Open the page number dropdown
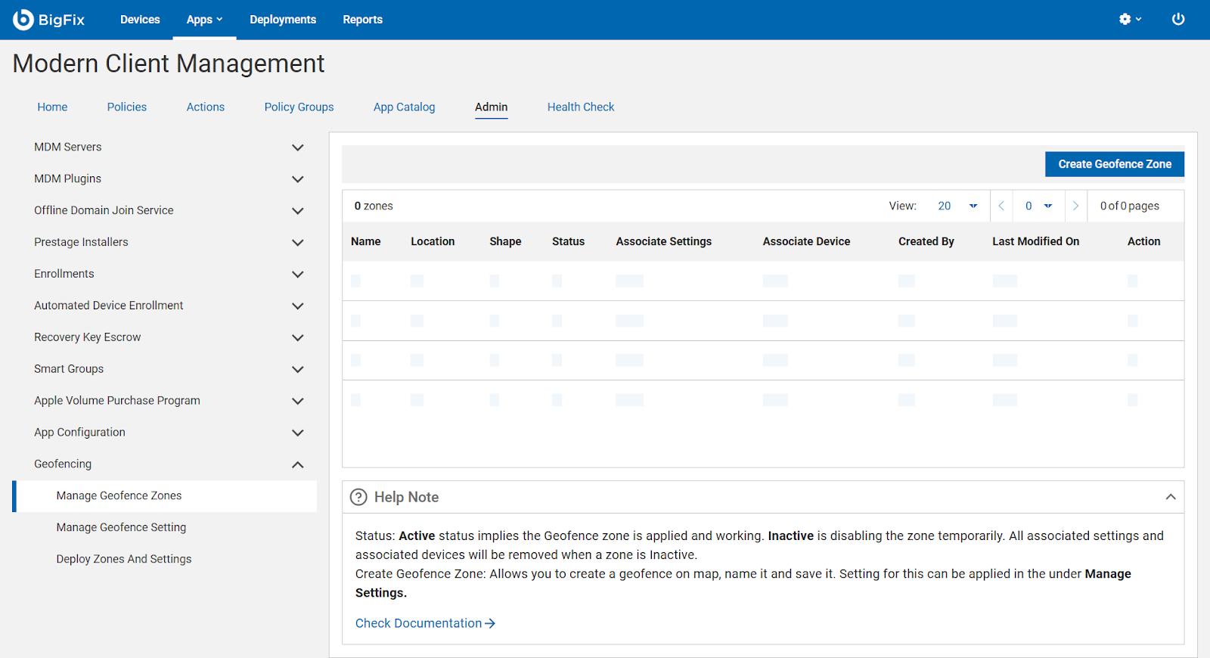 [x=1038, y=206]
